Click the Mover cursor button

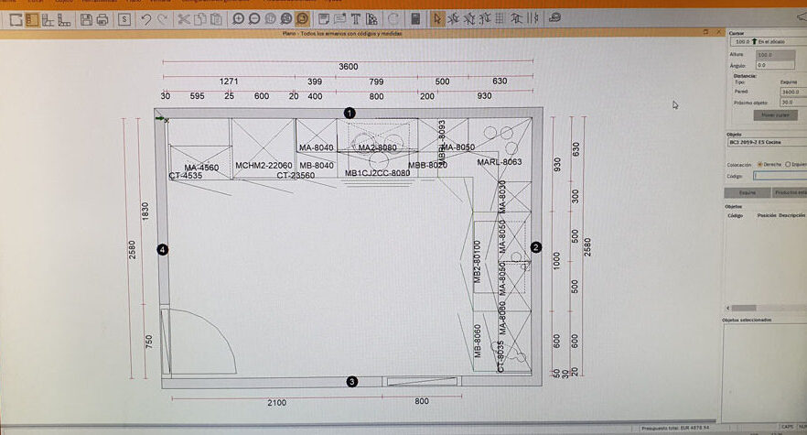tap(776, 115)
